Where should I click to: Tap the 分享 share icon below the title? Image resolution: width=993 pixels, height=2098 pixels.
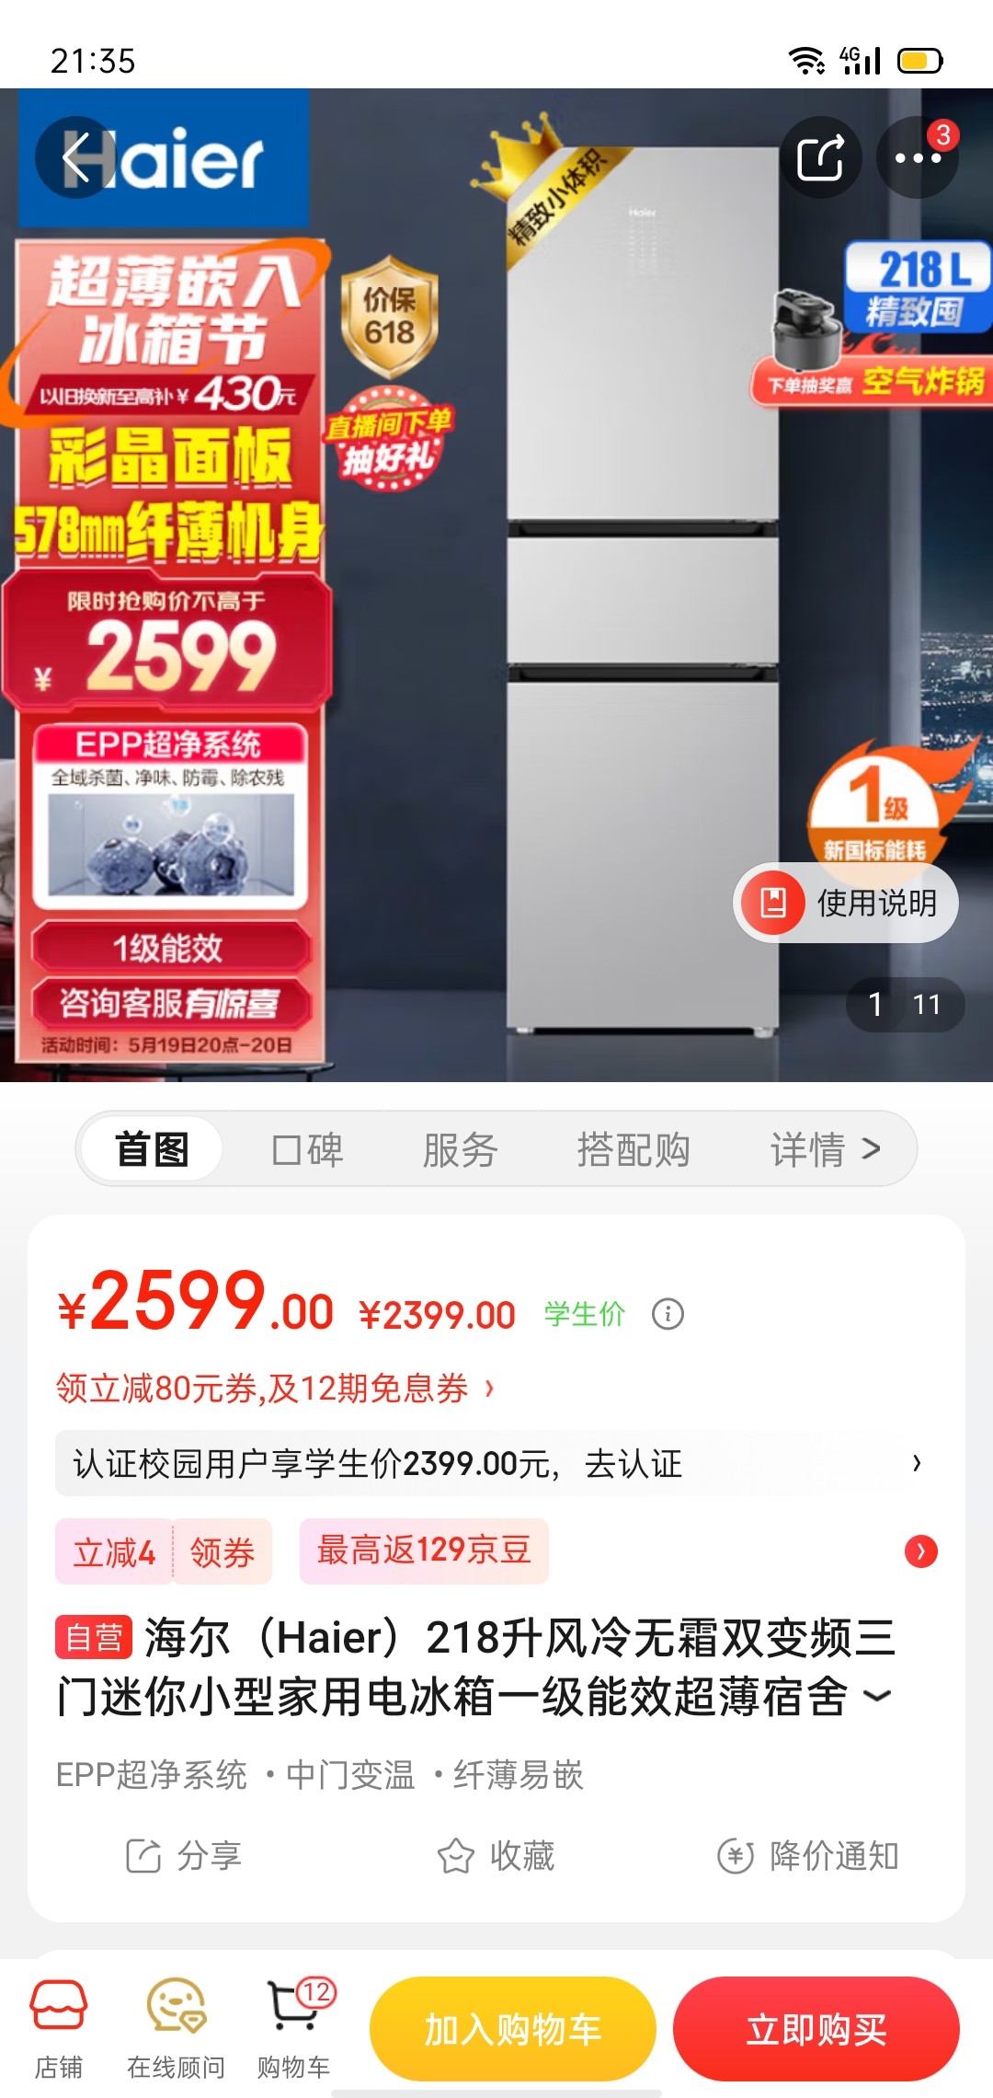tap(183, 1856)
